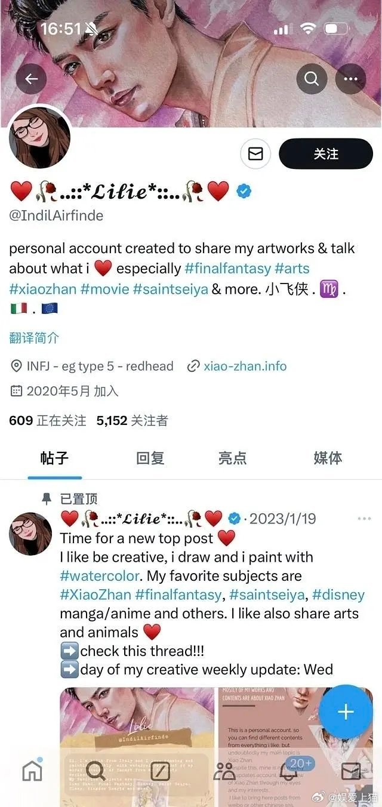Open the 媒体 tab
Screen dimensions: 382x807
pyautogui.click(x=328, y=458)
